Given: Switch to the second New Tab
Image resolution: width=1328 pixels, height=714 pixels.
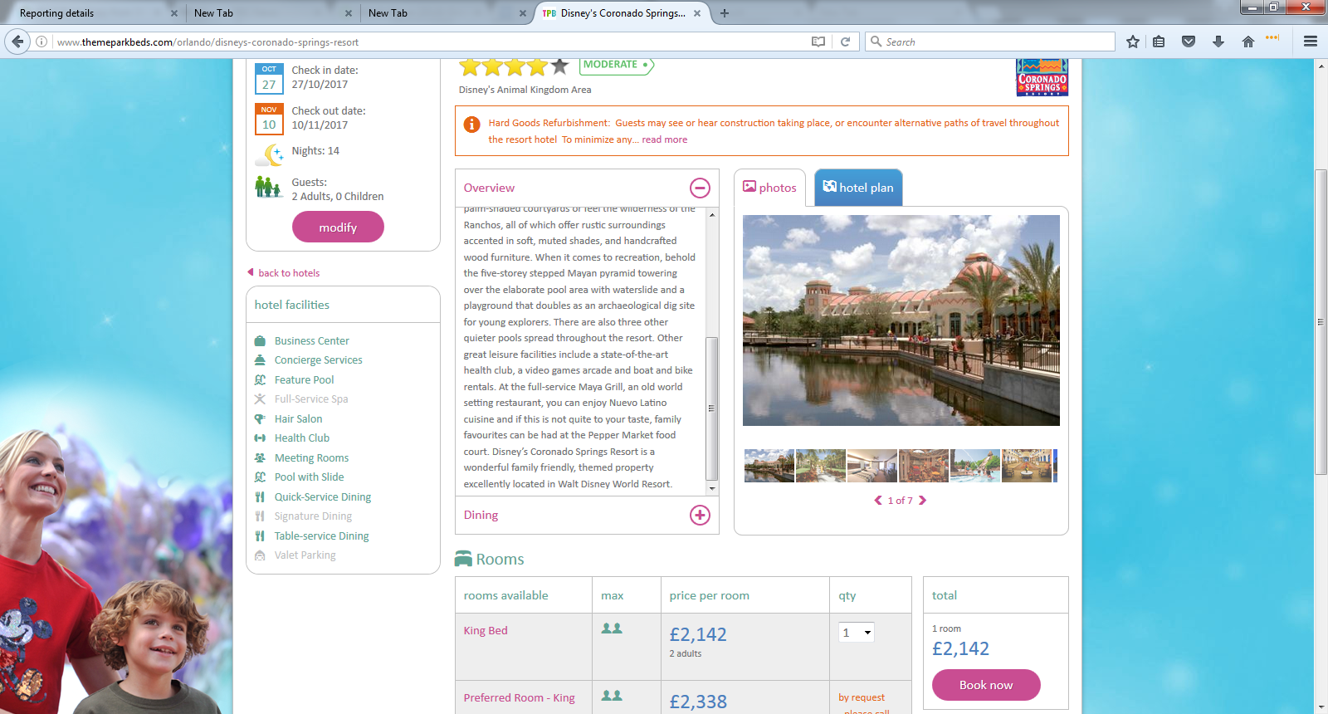Looking at the screenshot, I should (x=447, y=13).
